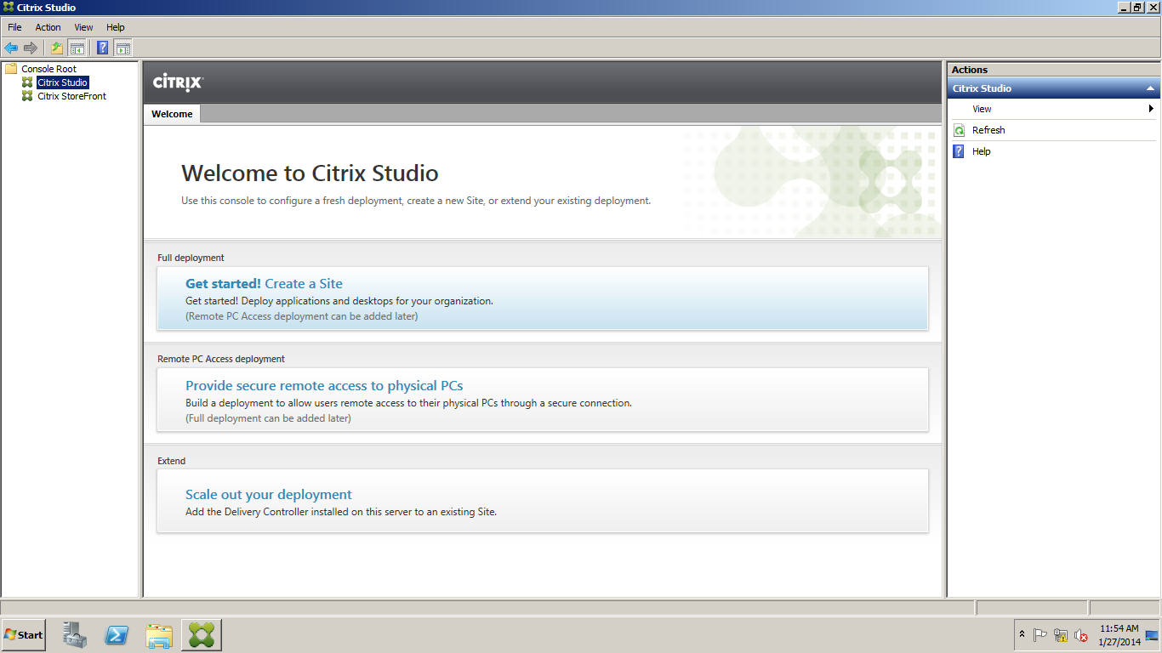The height and width of the screenshot is (653, 1162).
Task: Open the Action menu
Action: [x=48, y=27]
